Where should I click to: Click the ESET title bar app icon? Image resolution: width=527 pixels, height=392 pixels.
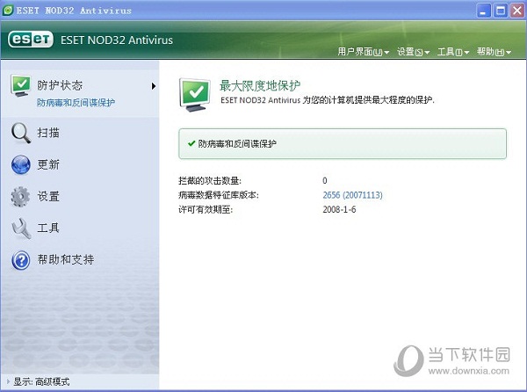[x=7, y=11]
